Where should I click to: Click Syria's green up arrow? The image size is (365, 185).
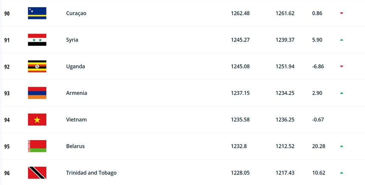click(341, 40)
